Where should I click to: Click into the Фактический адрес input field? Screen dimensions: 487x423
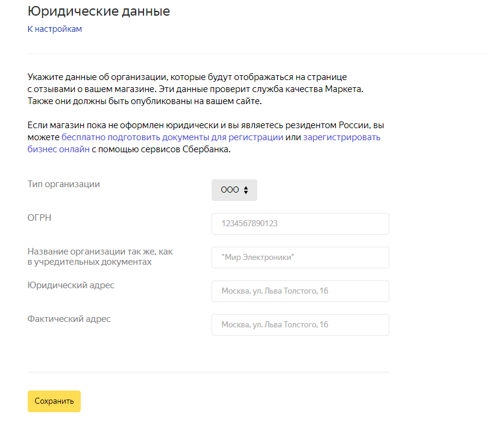[x=300, y=325]
